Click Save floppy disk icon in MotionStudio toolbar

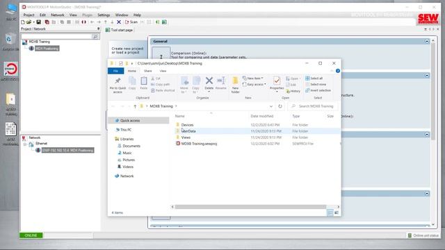point(39,22)
